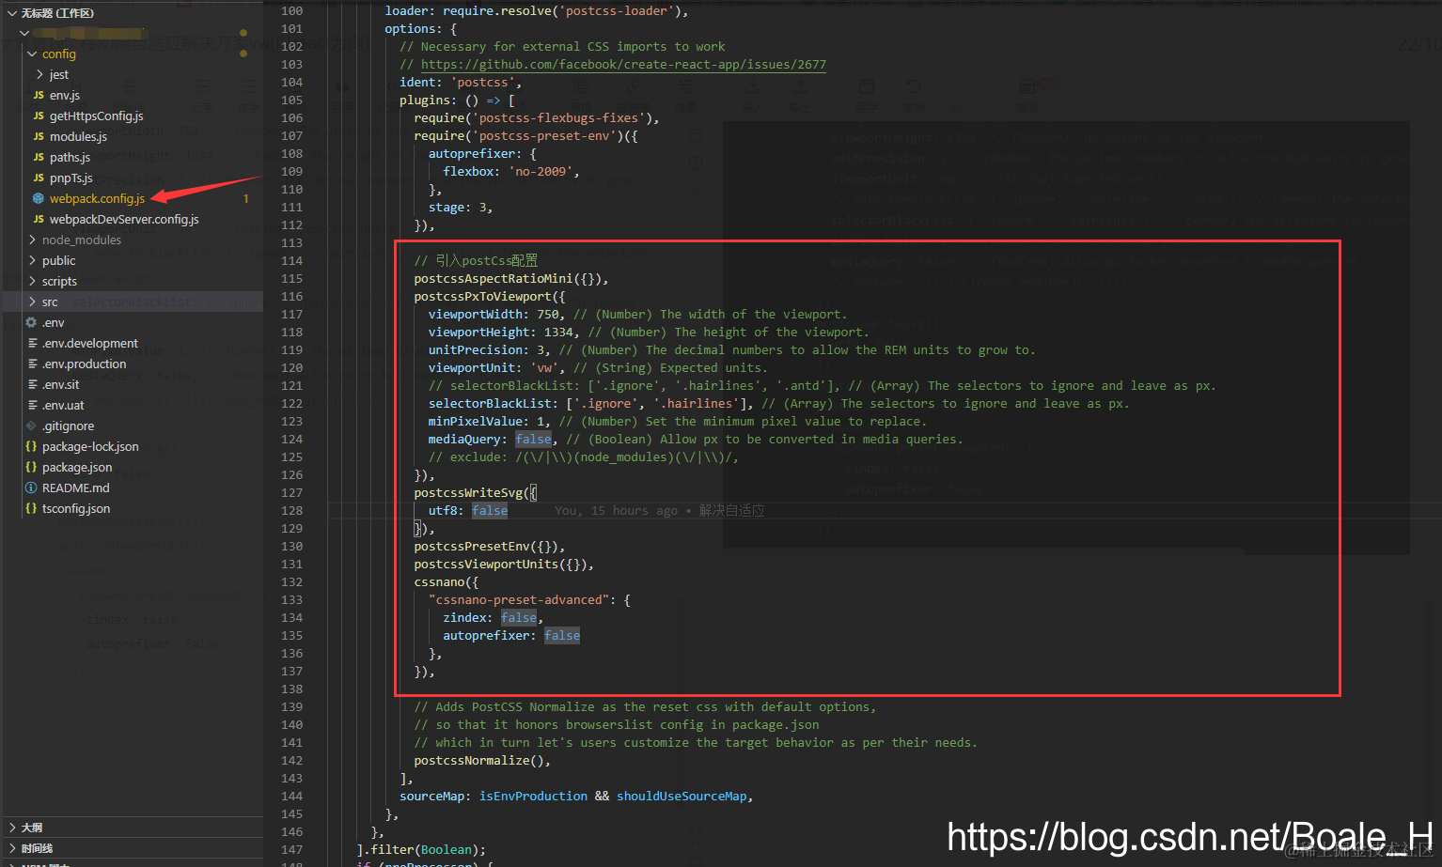Expand the 时间线 timeline panel
The image size is (1442, 867).
pos(11,848)
